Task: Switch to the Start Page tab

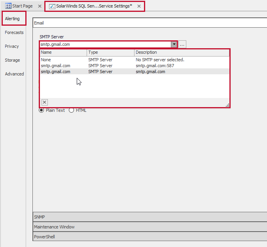Action: 22,6
